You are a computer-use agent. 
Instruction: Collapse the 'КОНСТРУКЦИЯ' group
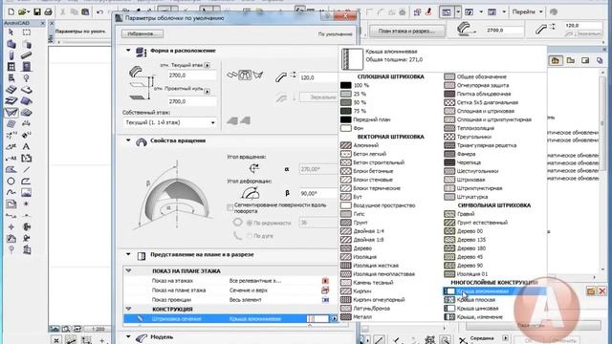pyautogui.click(x=128, y=309)
